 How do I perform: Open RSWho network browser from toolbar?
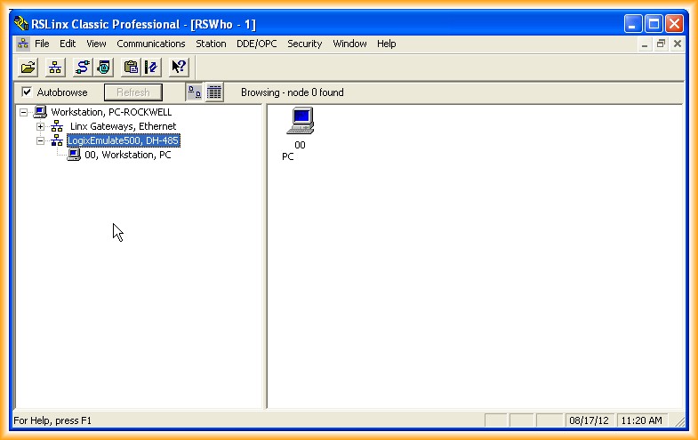[54, 67]
